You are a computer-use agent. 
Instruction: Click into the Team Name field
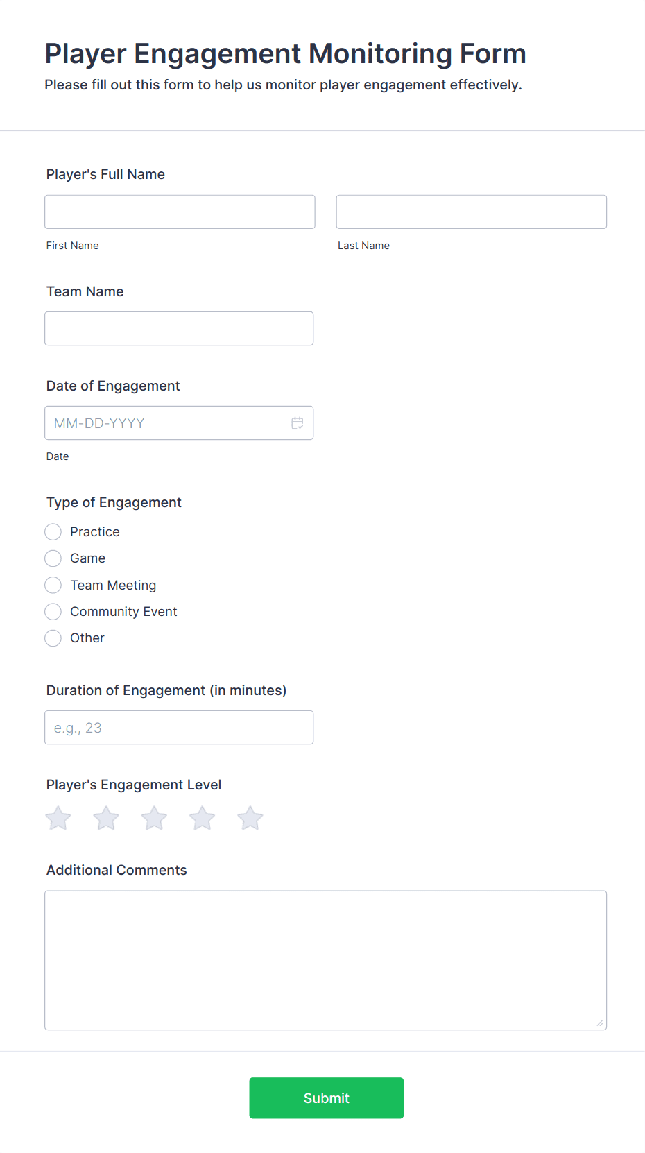click(x=179, y=329)
